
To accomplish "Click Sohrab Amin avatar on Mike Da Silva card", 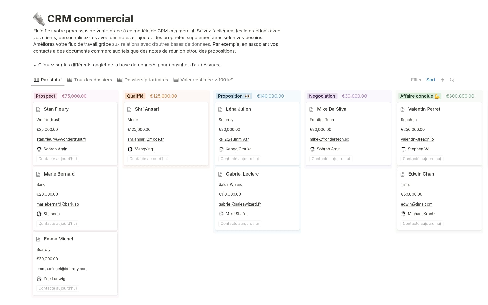I will pos(312,149).
